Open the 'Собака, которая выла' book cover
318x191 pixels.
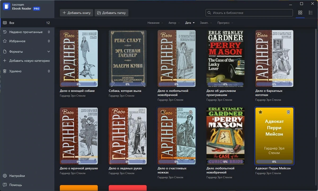pos(127,58)
